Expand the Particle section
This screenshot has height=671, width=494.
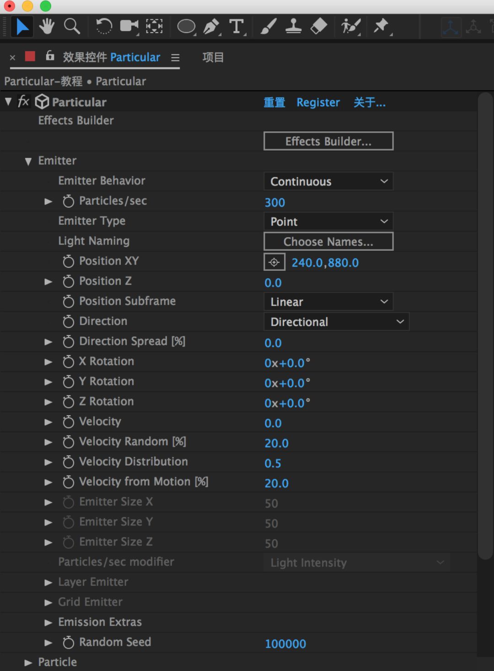point(28,663)
